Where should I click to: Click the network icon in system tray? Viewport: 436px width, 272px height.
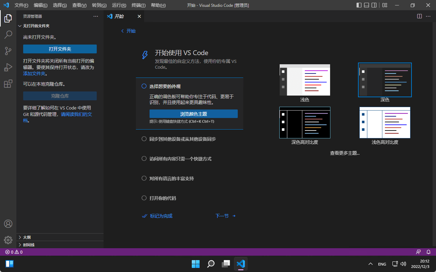(395, 264)
